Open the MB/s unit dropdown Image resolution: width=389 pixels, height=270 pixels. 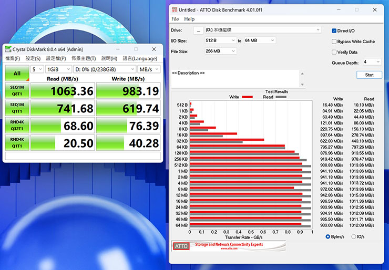click(149, 69)
